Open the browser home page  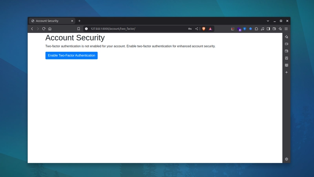[x=50, y=29]
